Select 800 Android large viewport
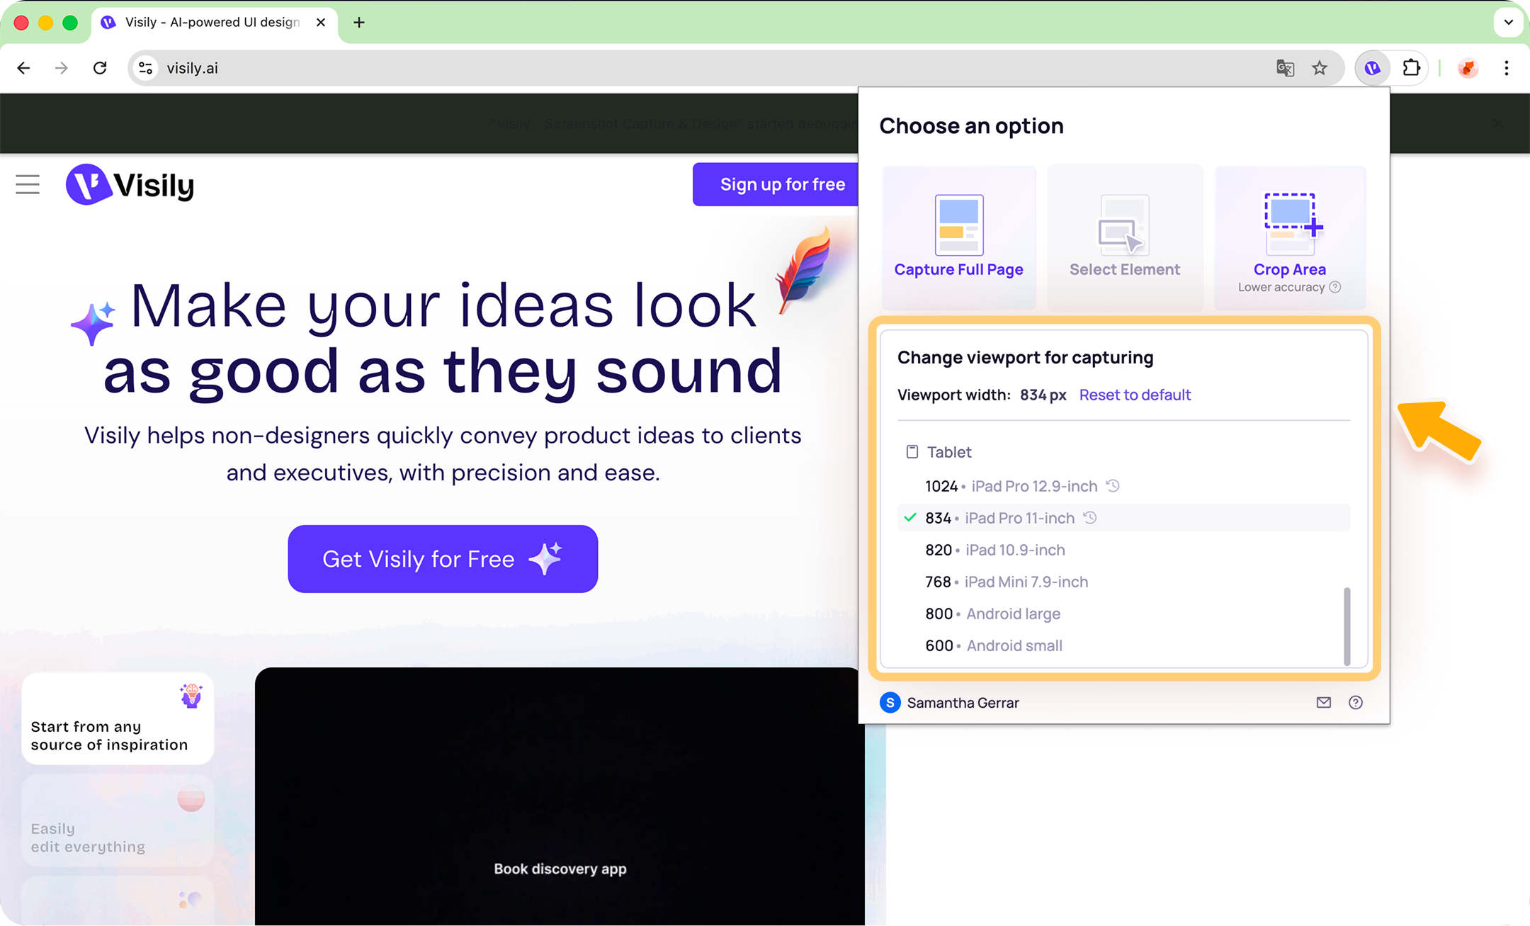The image size is (1530, 926). click(1123, 614)
